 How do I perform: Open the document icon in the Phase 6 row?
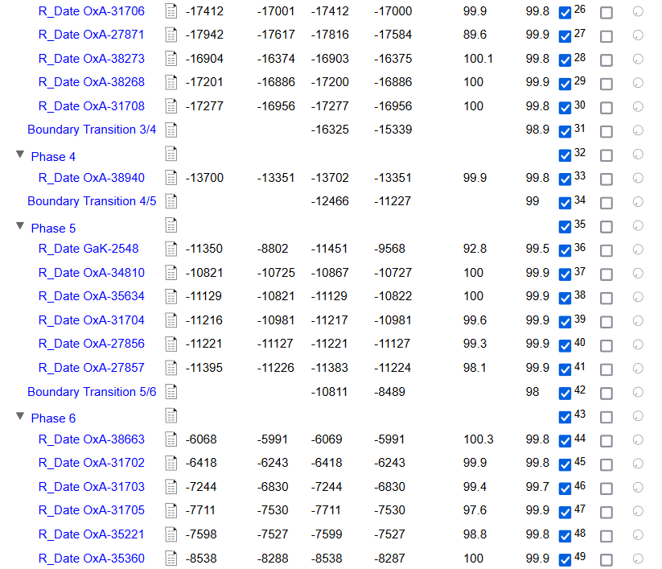pyautogui.click(x=171, y=415)
